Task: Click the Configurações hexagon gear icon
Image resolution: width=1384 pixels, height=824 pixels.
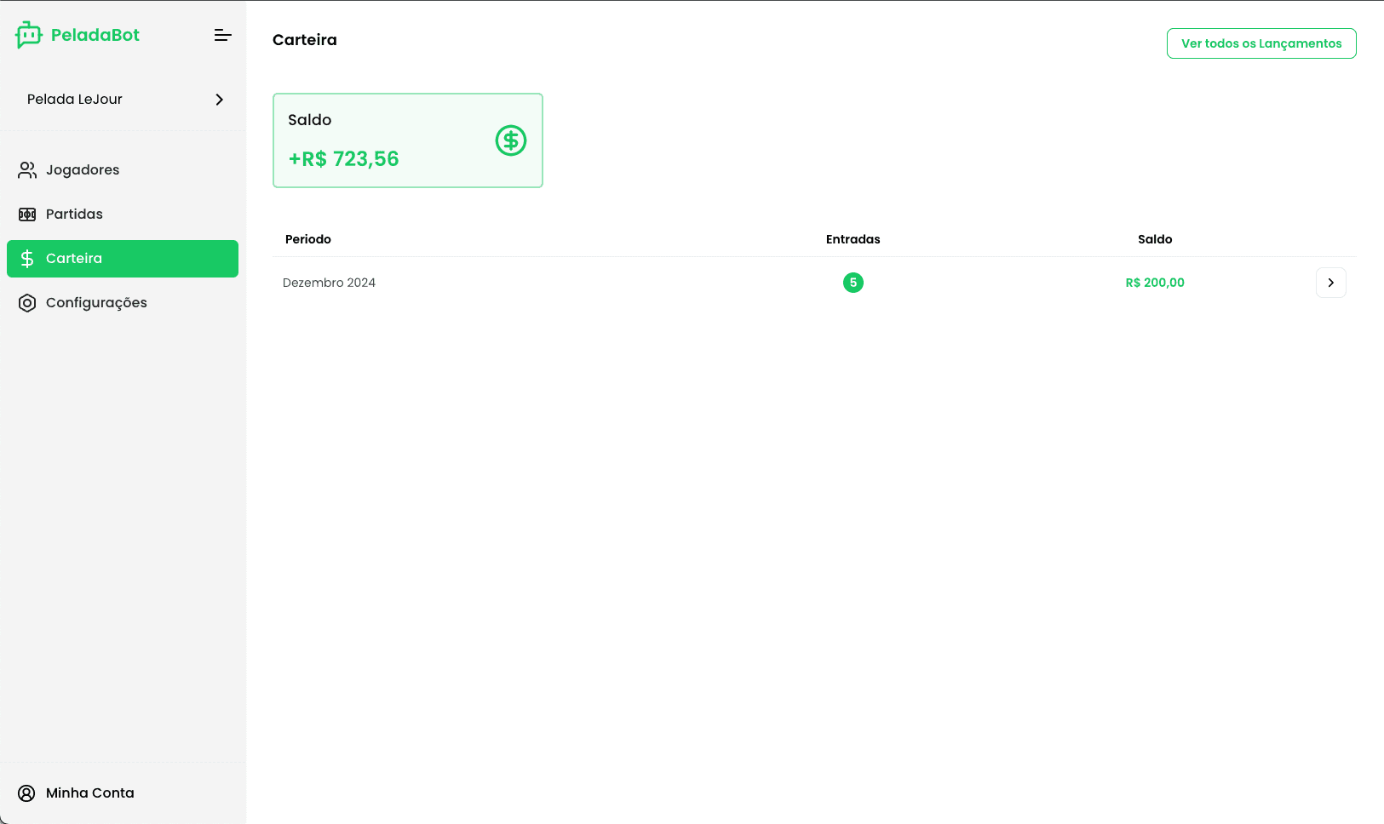Action: (27, 303)
